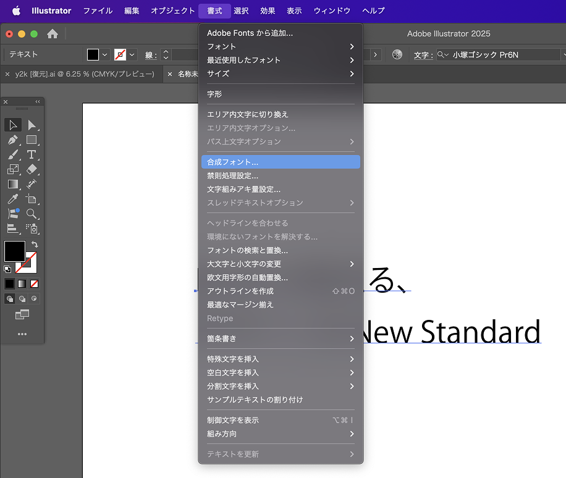Choose フォントの検索と置換...

tap(281, 250)
